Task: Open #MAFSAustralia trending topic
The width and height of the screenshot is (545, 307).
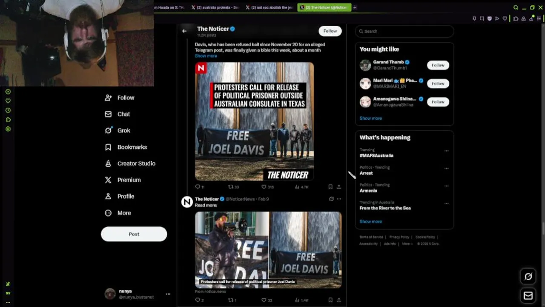Action: point(376,156)
